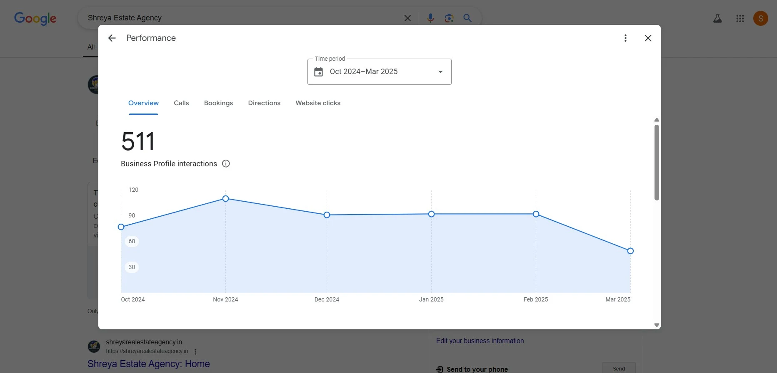View the Website clicks tab
Image resolution: width=777 pixels, height=373 pixels.
click(x=318, y=103)
